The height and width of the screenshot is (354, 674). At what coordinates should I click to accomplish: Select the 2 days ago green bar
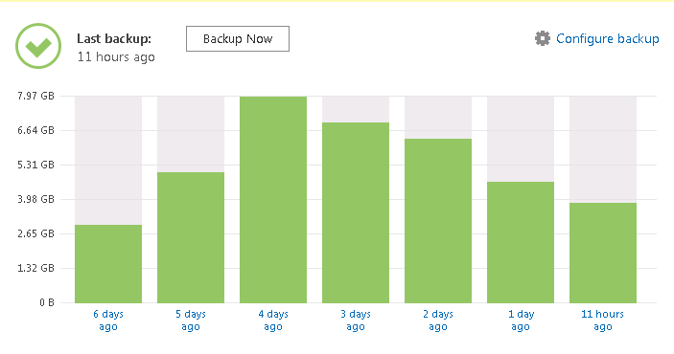click(438, 221)
